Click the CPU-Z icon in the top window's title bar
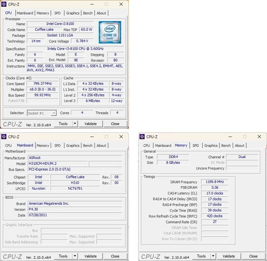The height and width of the screenshot is (261, 267). point(4,4)
